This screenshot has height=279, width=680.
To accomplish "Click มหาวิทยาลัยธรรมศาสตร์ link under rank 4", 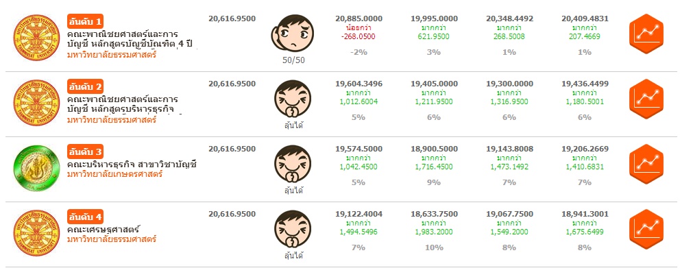I will coord(112,241).
